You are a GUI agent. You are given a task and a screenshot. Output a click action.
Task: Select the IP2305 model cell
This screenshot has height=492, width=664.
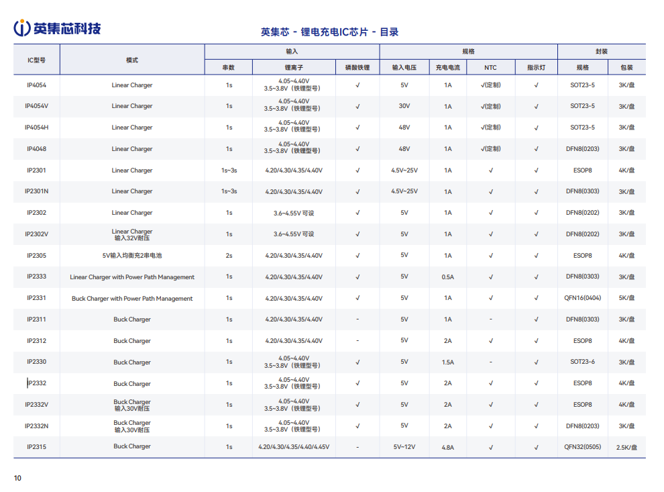[36, 256]
